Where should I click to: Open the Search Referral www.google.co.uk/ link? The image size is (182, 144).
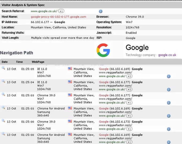pyautogui.click(x=44, y=11)
